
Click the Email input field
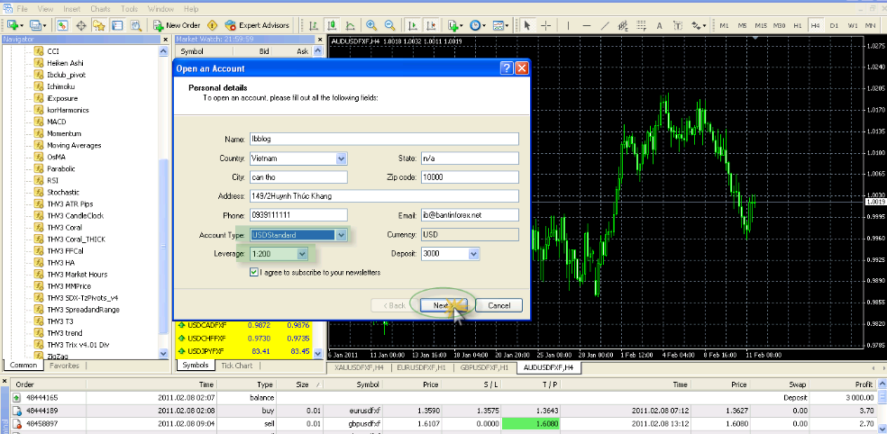tap(469, 215)
